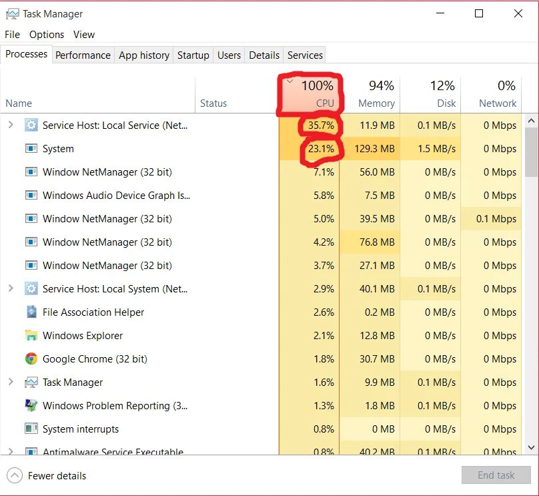This screenshot has width=539, height=496.
Task: Collapse view using Fewer details arrow
Action: (15, 476)
